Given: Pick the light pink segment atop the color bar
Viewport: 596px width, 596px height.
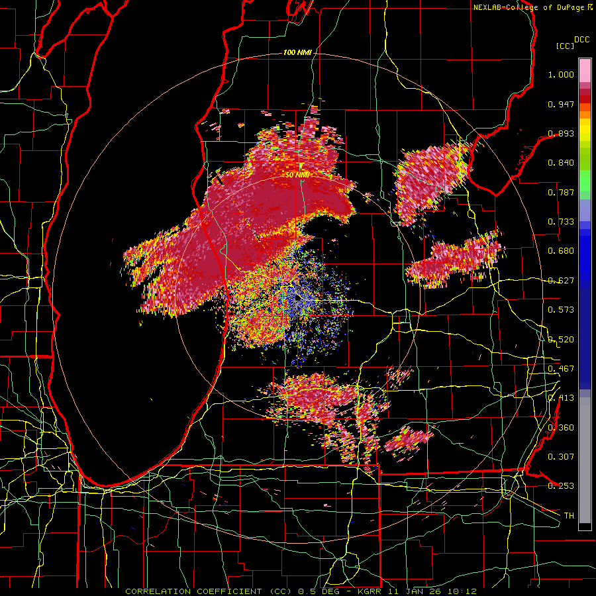Looking at the screenshot, I should click(585, 70).
